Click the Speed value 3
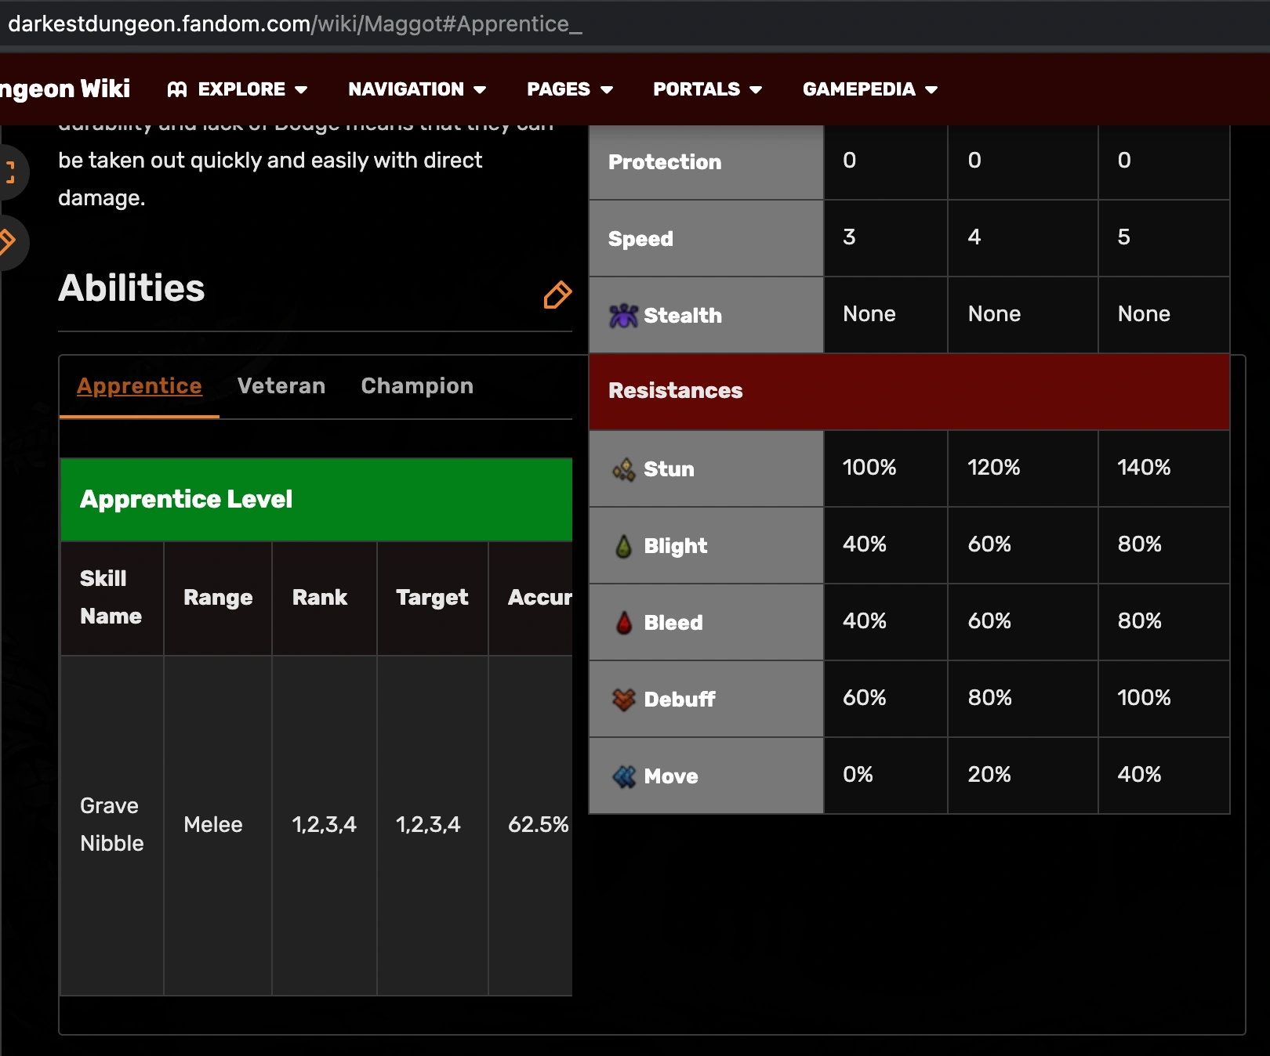The image size is (1270, 1056). click(x=849, y=237)
